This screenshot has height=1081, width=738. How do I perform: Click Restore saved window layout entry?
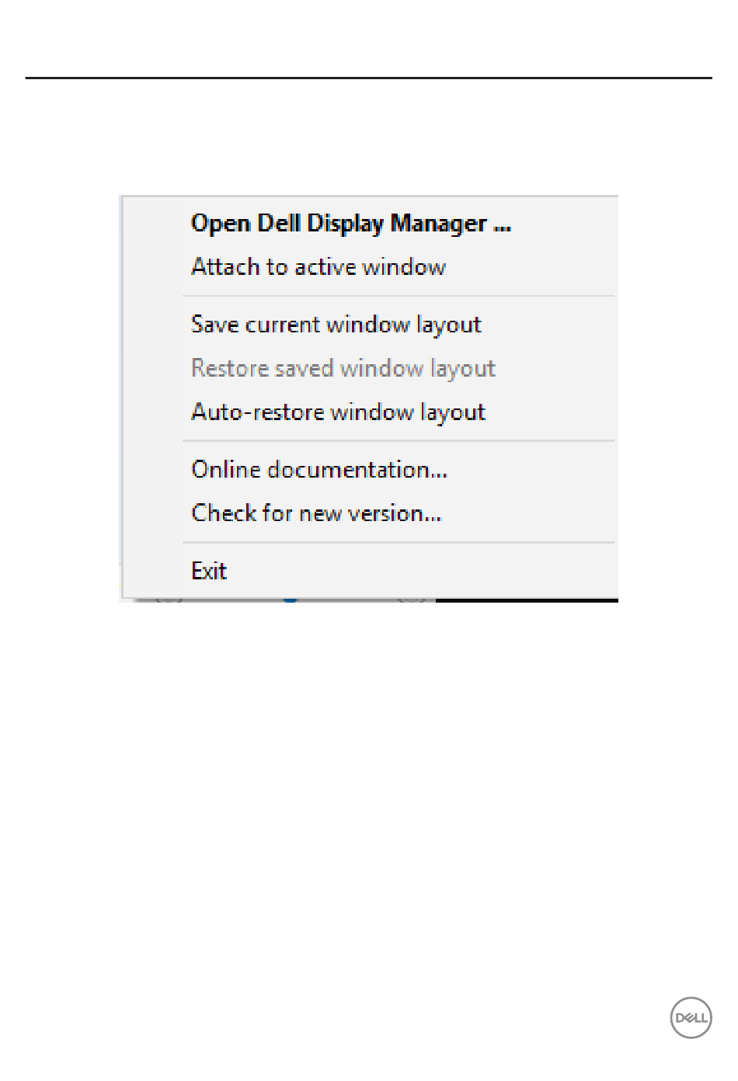(x=343, y=368)
